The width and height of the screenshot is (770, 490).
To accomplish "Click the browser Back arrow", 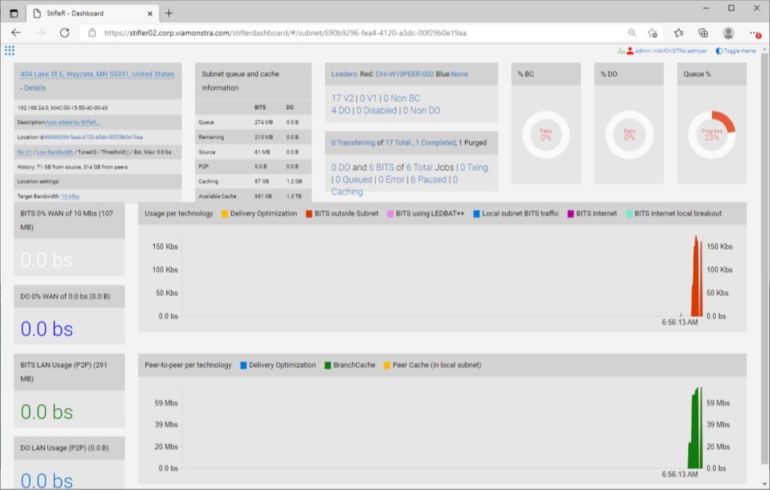I will [x=16, y=33].
